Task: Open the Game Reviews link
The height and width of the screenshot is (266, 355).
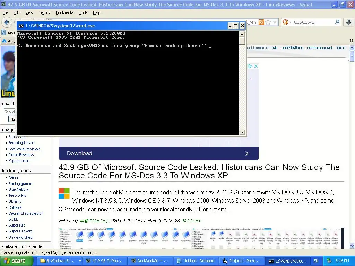Action: click(x=21, y=155)
